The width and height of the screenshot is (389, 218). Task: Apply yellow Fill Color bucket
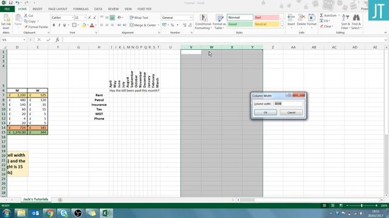coord(84,25)
